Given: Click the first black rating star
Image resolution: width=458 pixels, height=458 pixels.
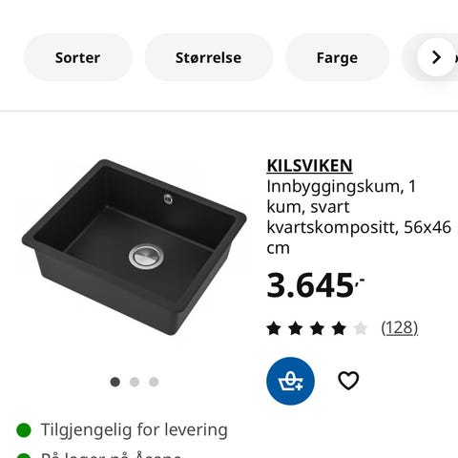Looking at the screenshot, I should pyautogui.click(x=274, y=328).
